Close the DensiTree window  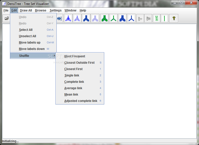(191, 3)
